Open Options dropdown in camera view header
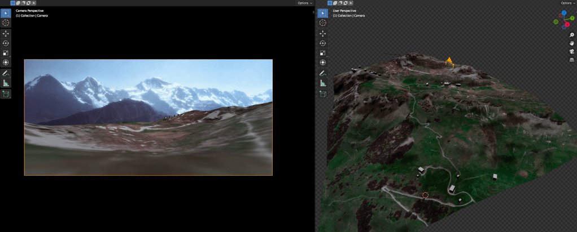The height and width of the screenshot is (232, 577). [304, 3]
